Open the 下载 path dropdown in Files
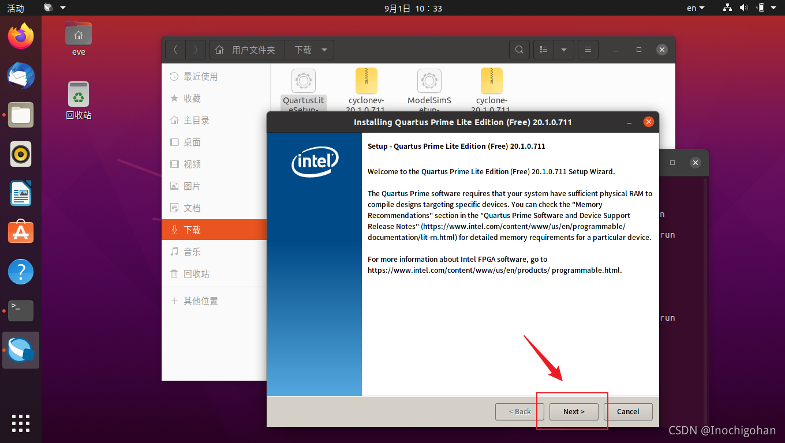785x443 pixels. tap(310, 50)
